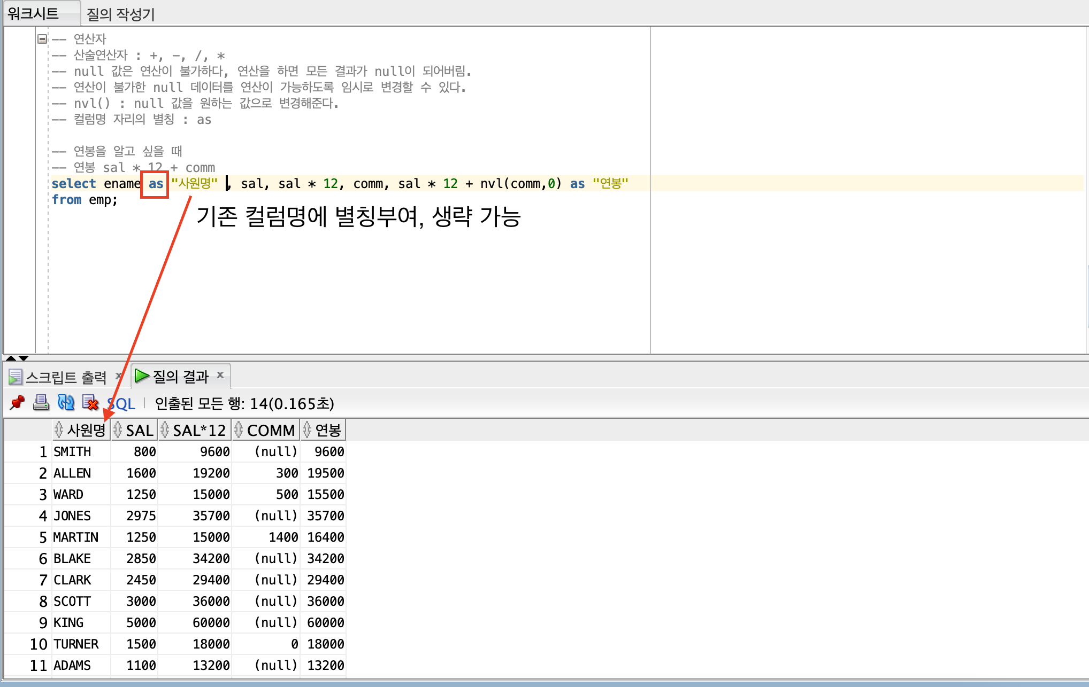Image resolution: width=1089 pixels, height=687 pixels.
Task: Switch to the 질의 작성기 tab
Action: coord(120,14)
